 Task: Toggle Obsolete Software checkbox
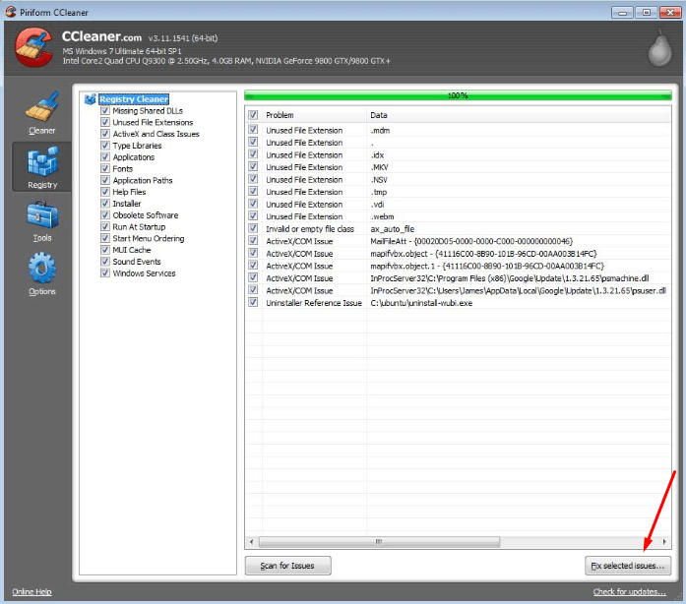(x=105, y=214)
